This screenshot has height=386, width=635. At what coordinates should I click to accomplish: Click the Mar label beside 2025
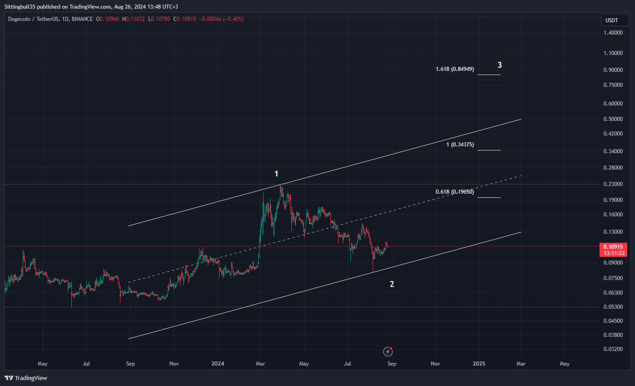pos(521,364)
